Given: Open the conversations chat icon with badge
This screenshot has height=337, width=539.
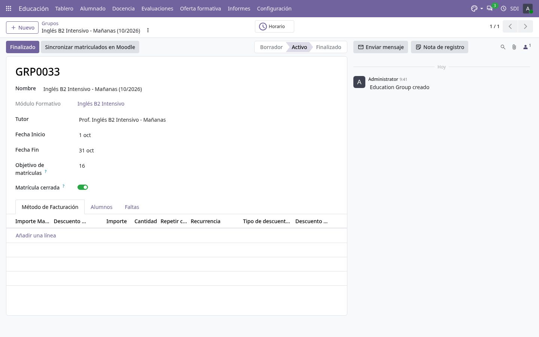Looking at the screenshot, I should 490,8.
